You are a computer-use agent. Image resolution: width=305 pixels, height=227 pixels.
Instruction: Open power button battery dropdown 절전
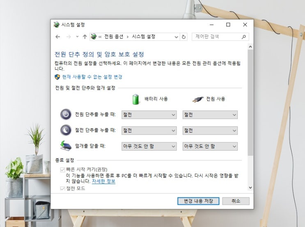point(149,115)
